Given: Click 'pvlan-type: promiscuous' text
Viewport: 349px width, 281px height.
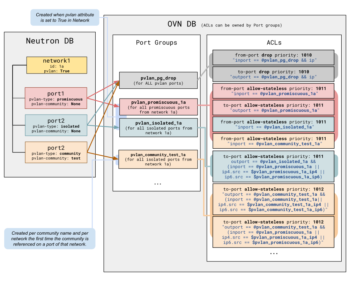Looking at the screenshot, I should point(56,99).
